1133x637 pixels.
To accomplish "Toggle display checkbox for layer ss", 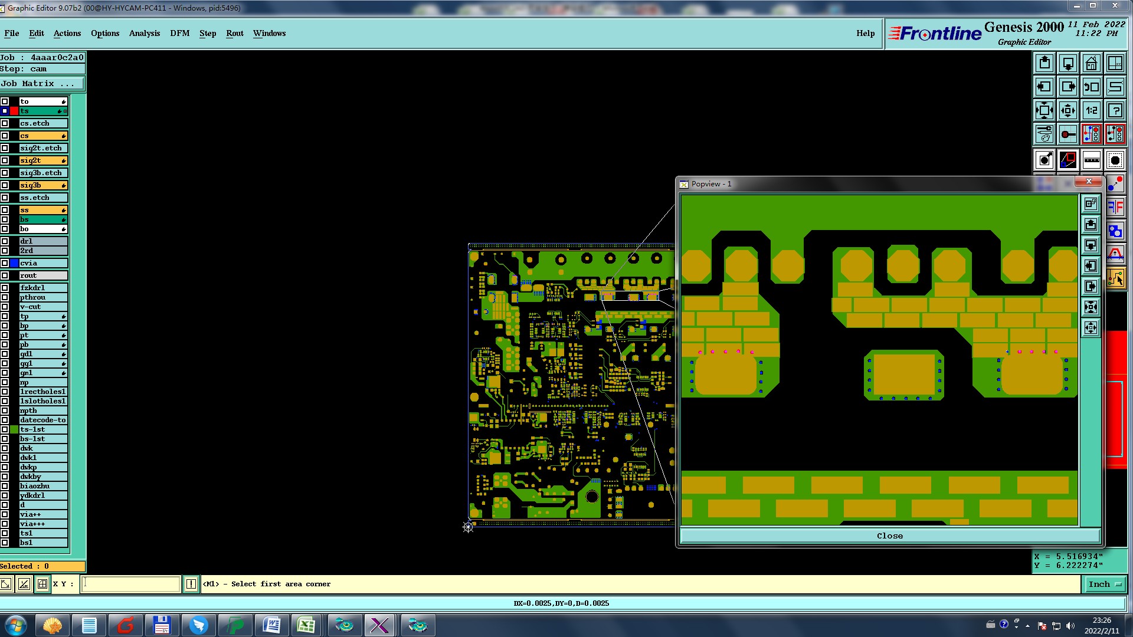I will (5, 210).
